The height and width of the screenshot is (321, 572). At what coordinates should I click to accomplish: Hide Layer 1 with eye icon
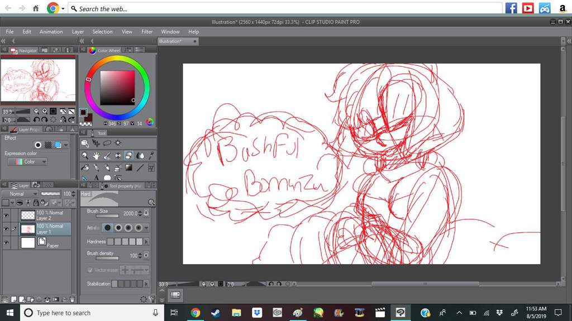pos(6,229)
